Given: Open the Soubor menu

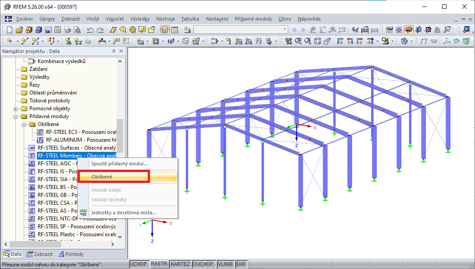Looking at the screenshot, I should (x=25, y=19).
